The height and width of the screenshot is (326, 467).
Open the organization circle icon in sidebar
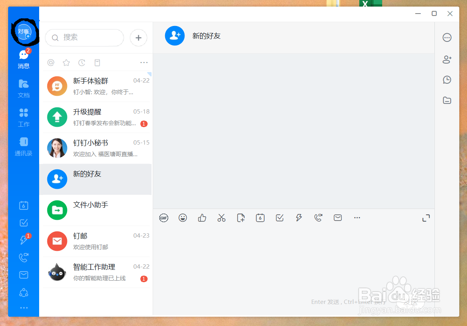24,292
